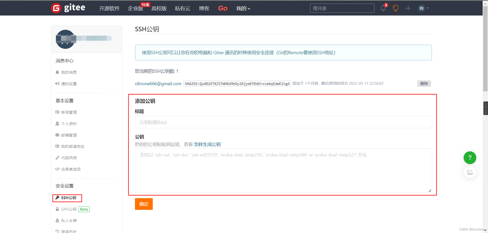This screenshot has width=488, height=233.
Task: Open 博客 in top navigation
Action: [x=204, y=8]
